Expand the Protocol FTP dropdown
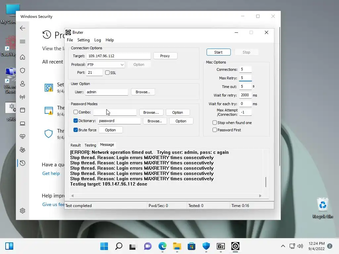339x254 pixels. 122,64
